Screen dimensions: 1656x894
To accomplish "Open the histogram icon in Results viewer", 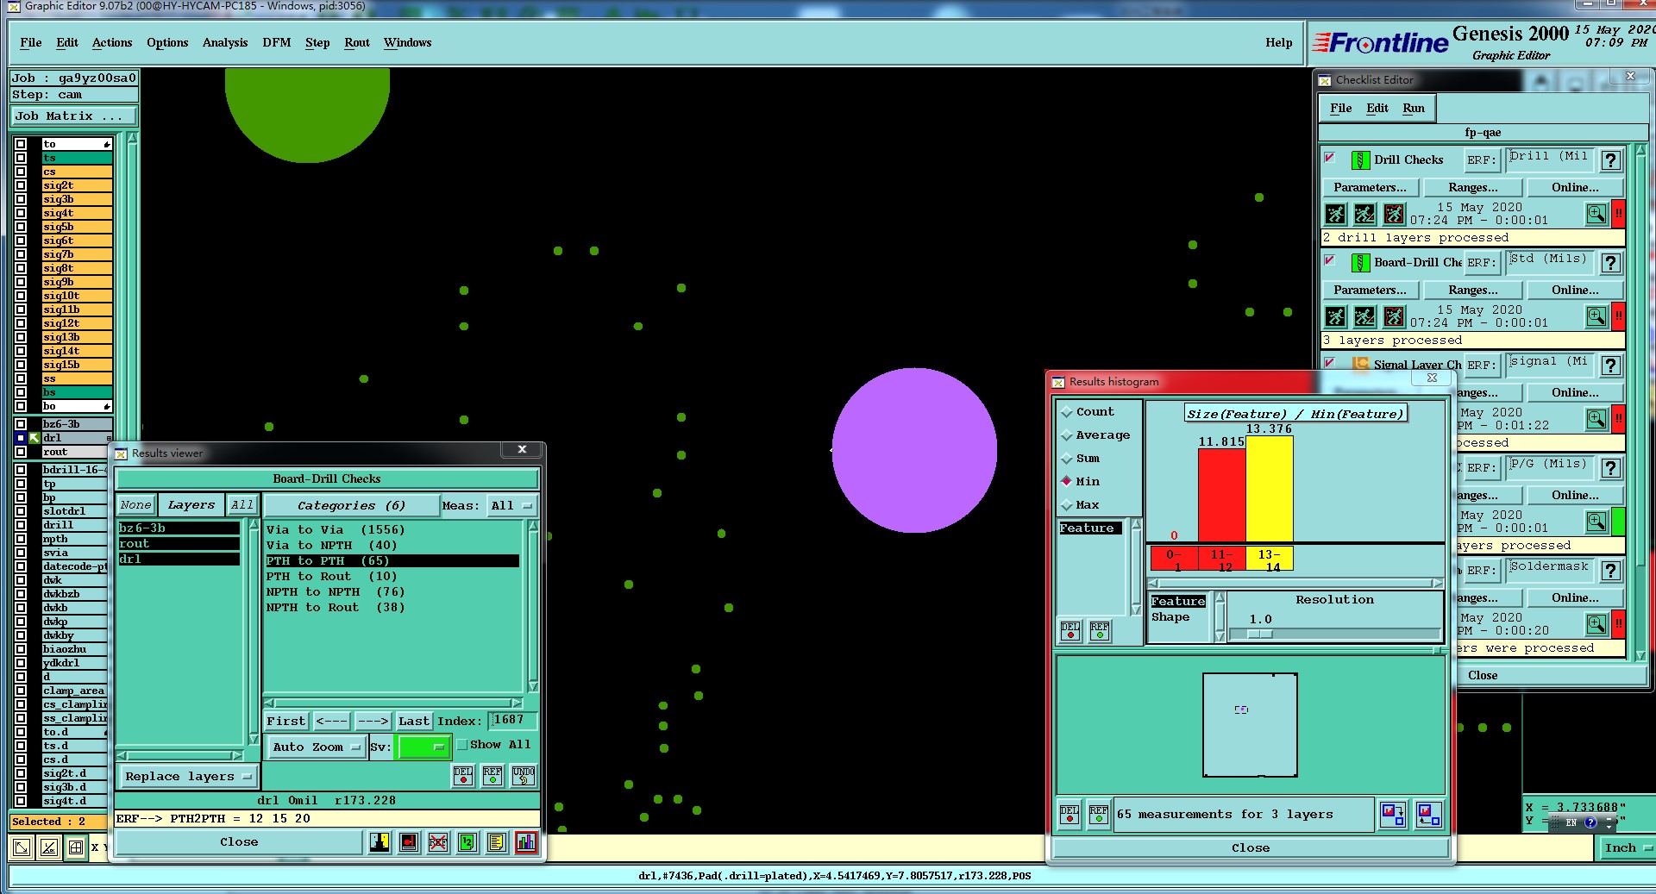I will point(526,842).
